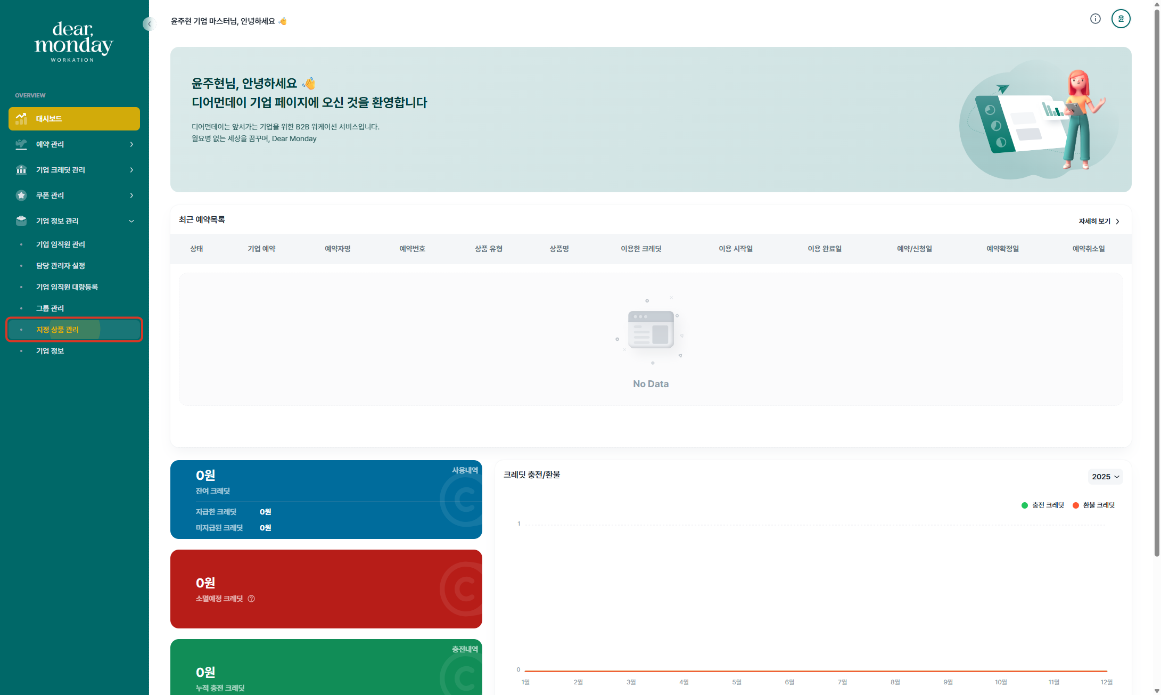
Task: Open the user profile avatar 윤
Action: pyautogui.click(x=1121, y=19)
